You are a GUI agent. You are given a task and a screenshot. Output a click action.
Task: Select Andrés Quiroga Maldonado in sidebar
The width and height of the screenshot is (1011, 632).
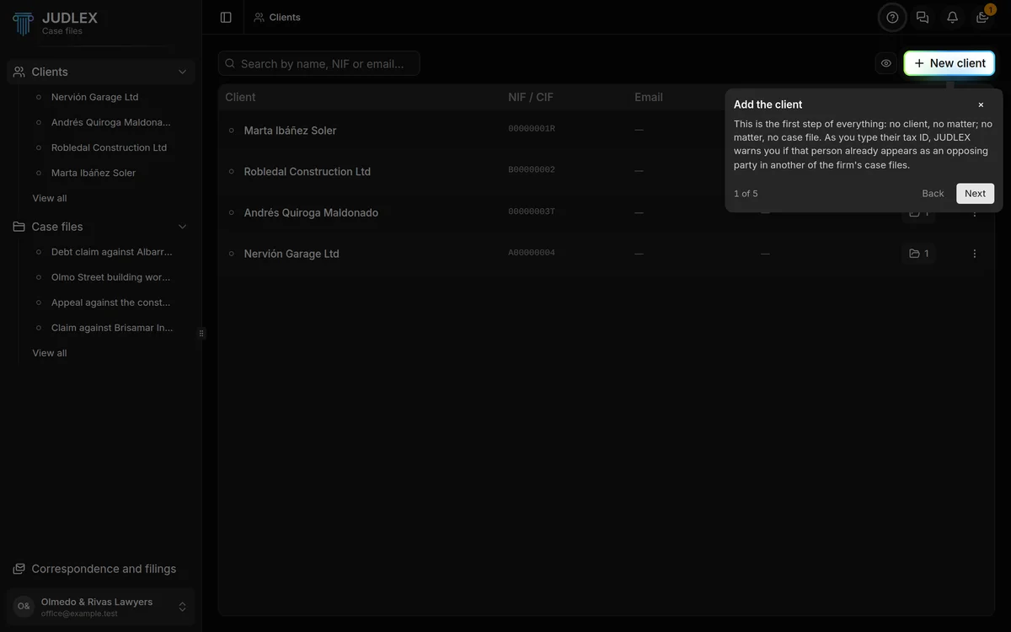click(110, 122)
